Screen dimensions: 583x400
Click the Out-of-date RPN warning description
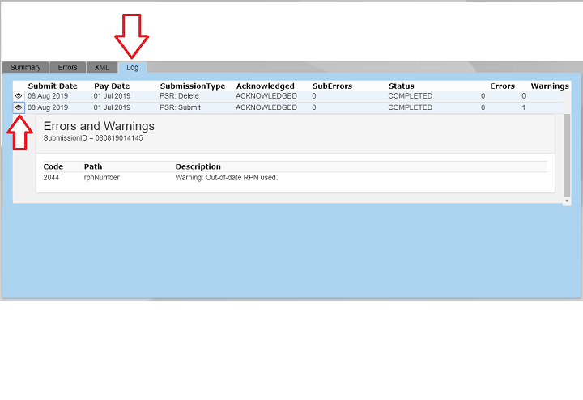pos(227,177)
